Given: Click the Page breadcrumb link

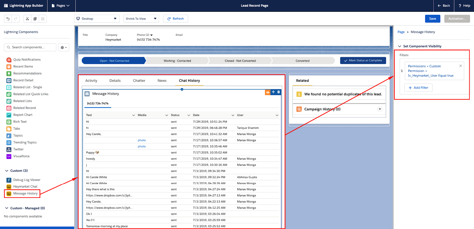Looking at the screenshot, I should click(401, 32).
